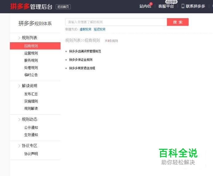Open 生效通知 in sidebar
213x176 pixels.
(x=31, y=135)
